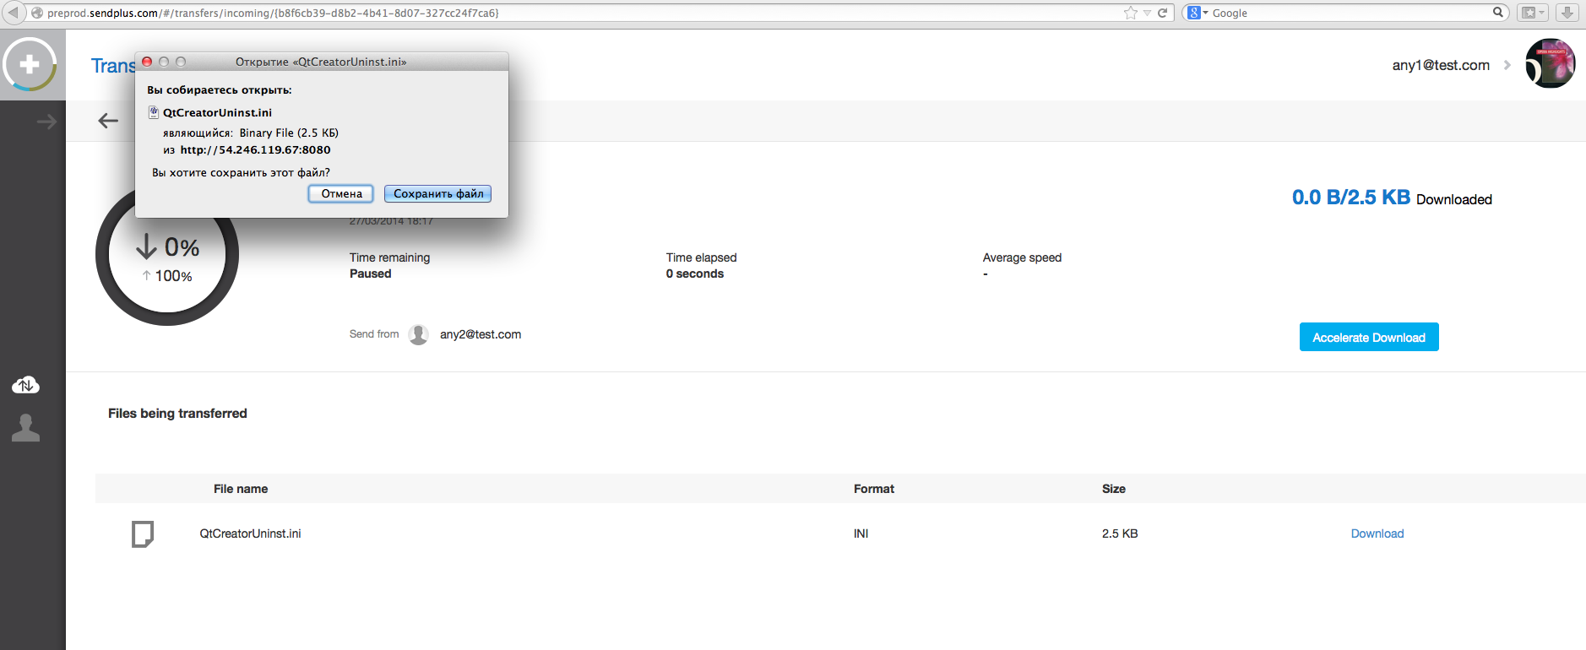Click the Отмена button in the dialog
This screenshot has height=650, width=1586.
click(341, 193)
